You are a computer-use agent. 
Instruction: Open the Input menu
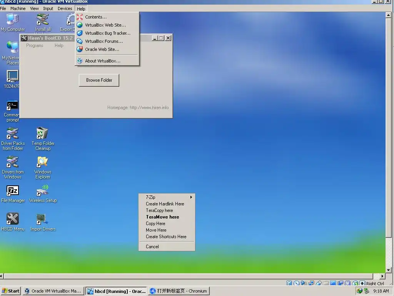(x=48, y=8)
